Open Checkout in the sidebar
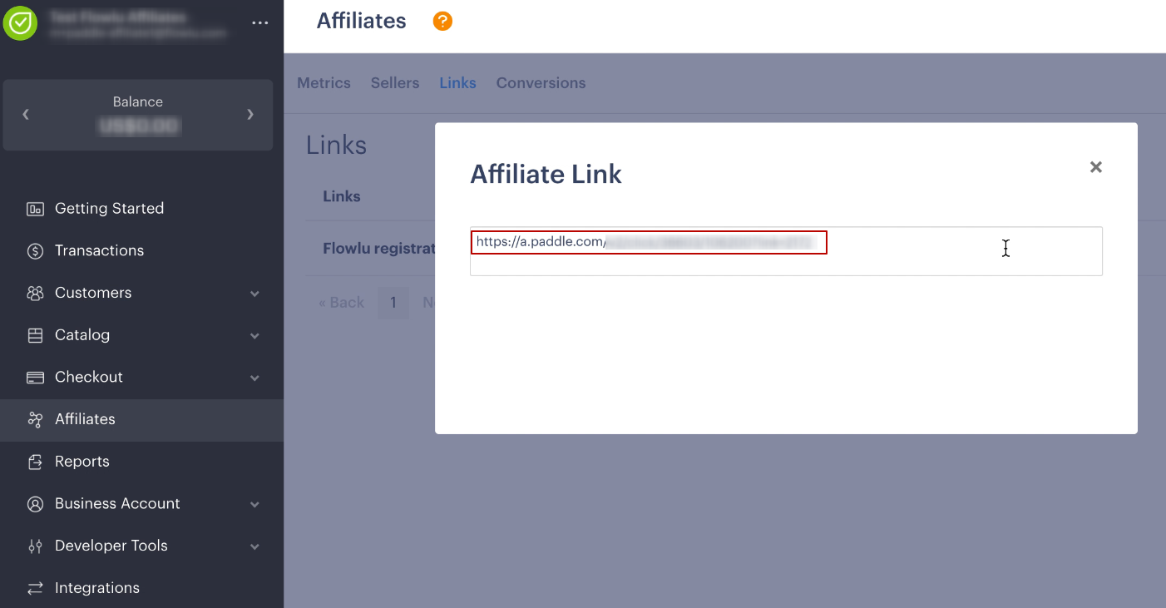Screen dimensions: 1166x608 click(x=141, y=378)
